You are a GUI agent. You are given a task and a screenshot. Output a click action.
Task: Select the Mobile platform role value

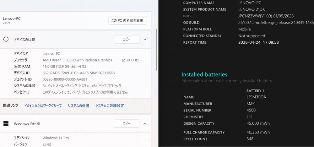[245, 29]
